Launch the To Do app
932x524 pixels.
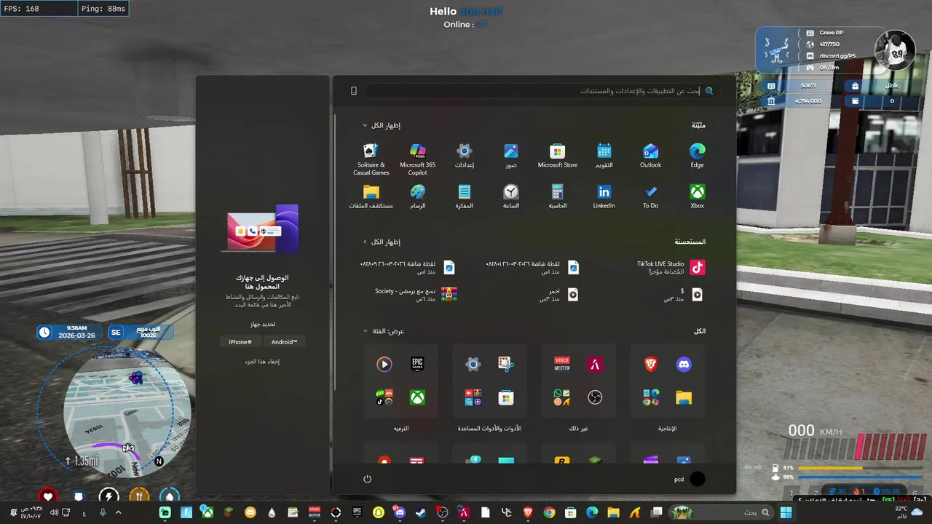click(x=650, y=196)
